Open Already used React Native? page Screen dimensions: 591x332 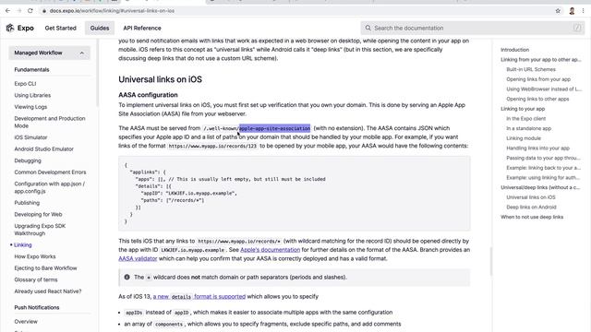(x=47, y=291)
